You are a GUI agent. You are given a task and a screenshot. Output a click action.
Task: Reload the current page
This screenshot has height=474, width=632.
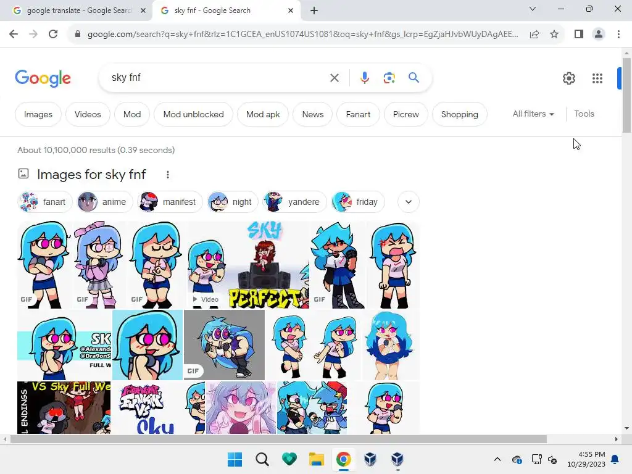pos(53,35)
